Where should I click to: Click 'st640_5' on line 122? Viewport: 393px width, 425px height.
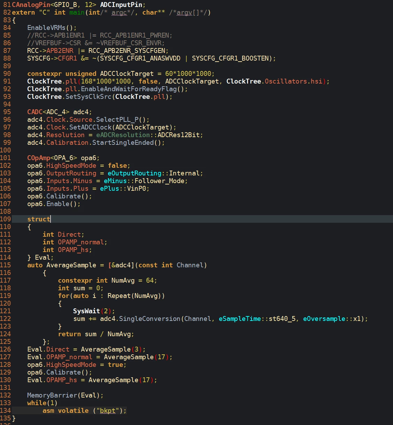coord(282,318)
